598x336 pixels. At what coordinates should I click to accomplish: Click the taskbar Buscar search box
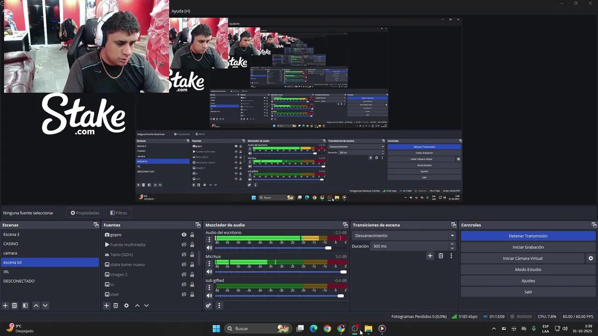coord(258,329)
